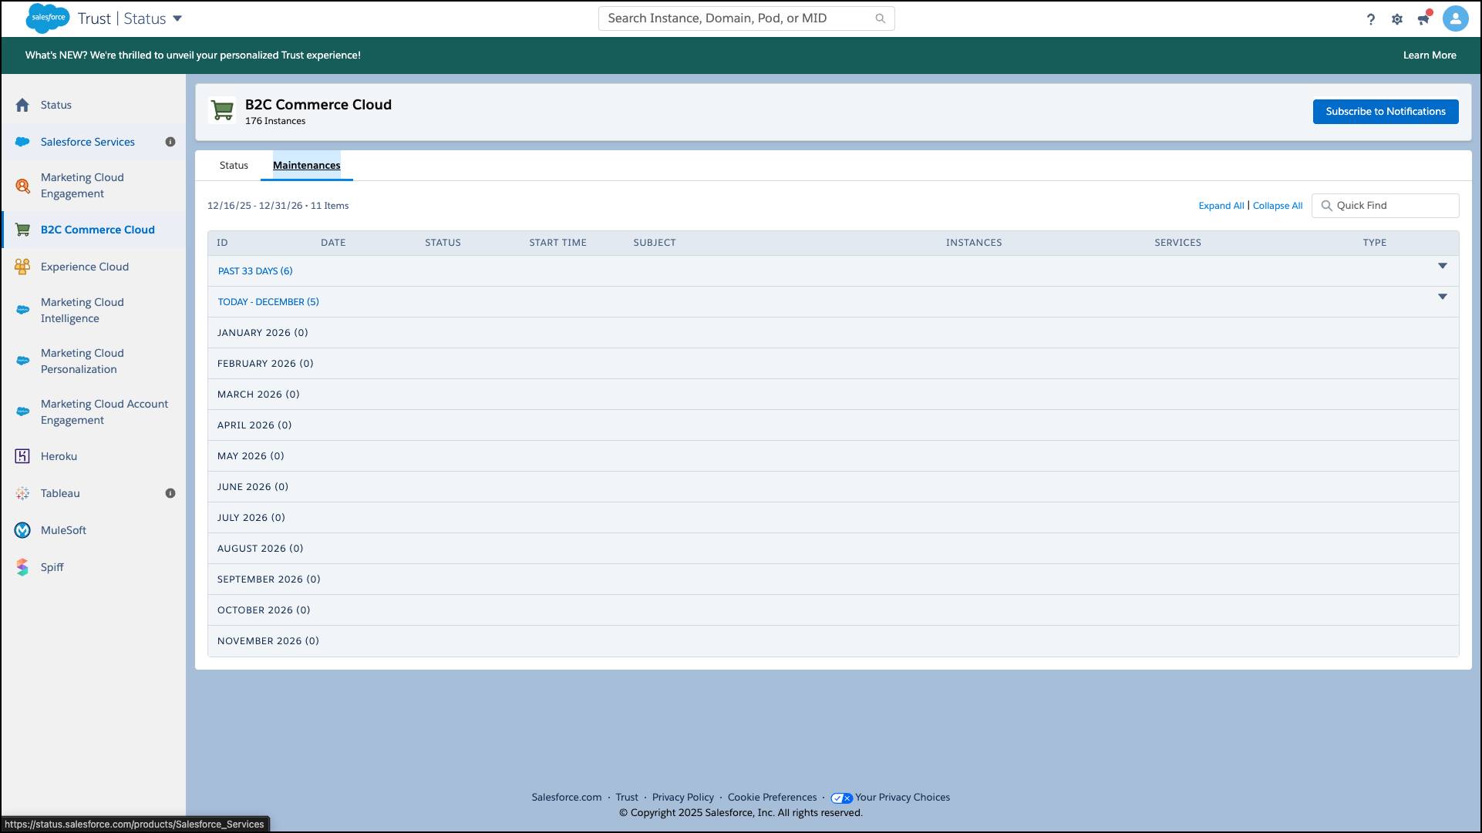The height and width of the screenshot is (833, 1482).
Task: Click Collapse All link
Action: tap(1278, 206)
